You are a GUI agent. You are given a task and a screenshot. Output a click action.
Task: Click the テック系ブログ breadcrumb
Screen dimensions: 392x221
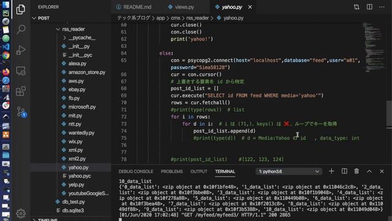pyautogui.click(x=134, y=18)
